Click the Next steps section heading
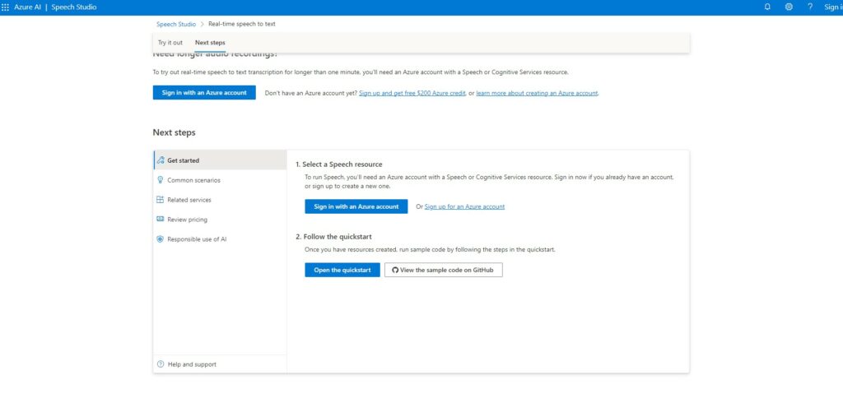 click(x=175, y=132)
